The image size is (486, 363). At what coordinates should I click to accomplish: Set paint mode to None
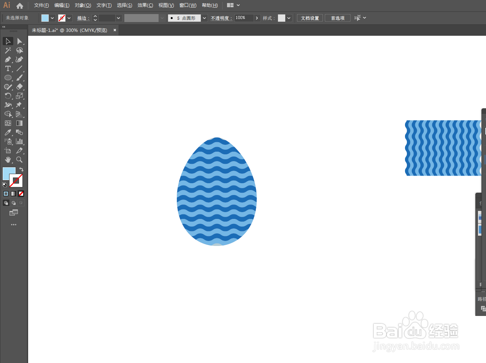pos(21,193)
